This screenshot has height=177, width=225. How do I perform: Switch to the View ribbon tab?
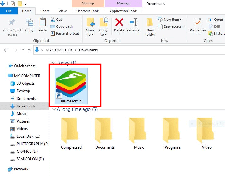62,11
